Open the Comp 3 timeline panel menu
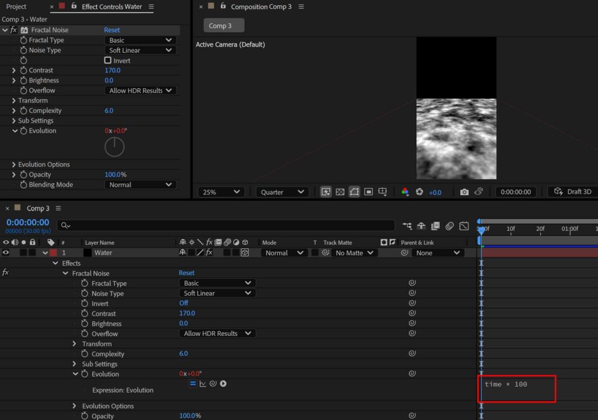The width and height of the screenshot is (598, 420). click(58, 209)
